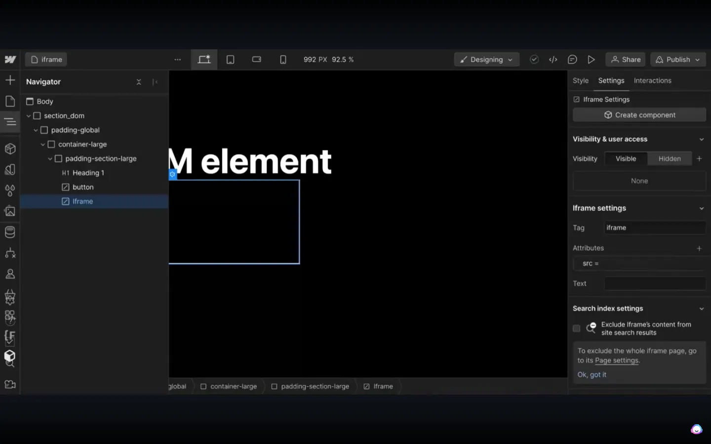Click the Ok, got it link

[x=592, y=375]
